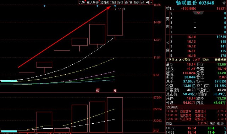Screen dimensions: 227x134
Task: Click the 叠 overlay button
Action: point(126,2)
